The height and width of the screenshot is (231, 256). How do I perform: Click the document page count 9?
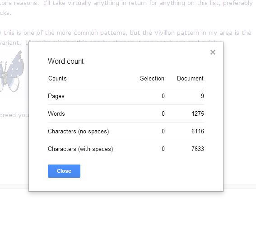pos(202,96)
